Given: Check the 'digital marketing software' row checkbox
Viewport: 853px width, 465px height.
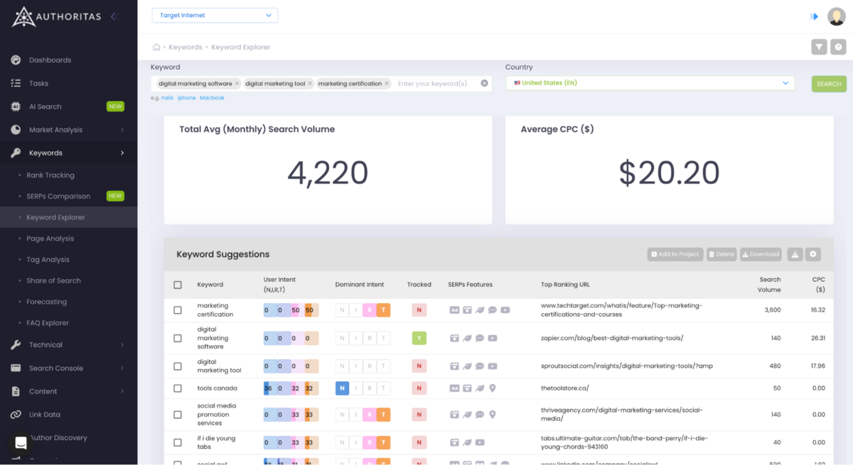Looking at the screenshot, I should click(178, 338).
